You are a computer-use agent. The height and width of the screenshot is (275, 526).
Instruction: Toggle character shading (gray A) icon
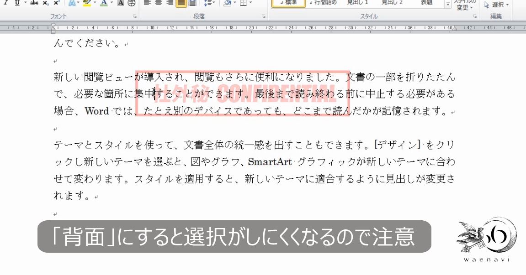point(121,3)
